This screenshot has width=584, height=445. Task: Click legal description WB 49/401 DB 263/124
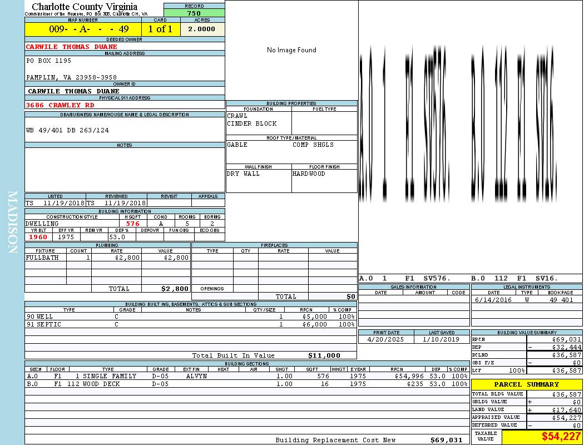tap(67, 130)
